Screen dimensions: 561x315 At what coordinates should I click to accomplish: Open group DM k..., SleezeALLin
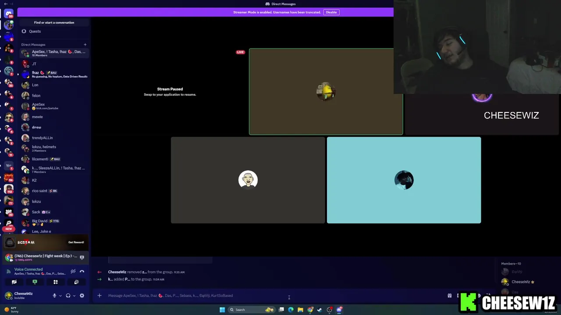point(54,170)
